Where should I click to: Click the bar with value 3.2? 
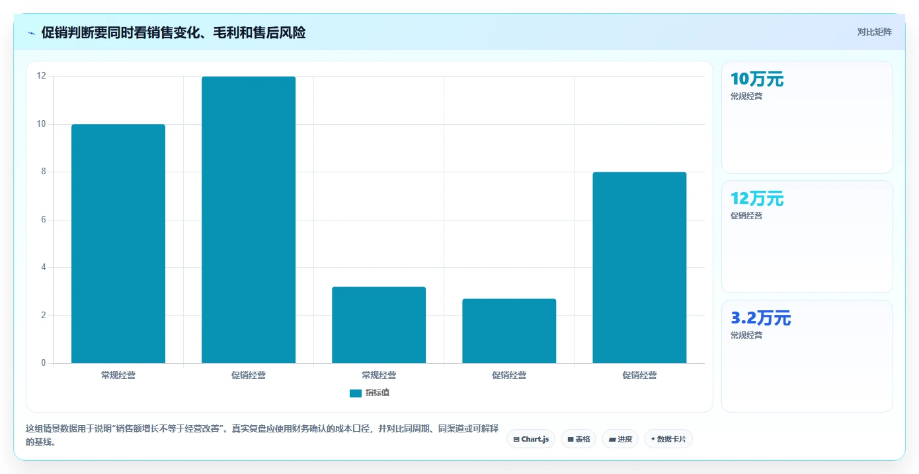(379, 325)
